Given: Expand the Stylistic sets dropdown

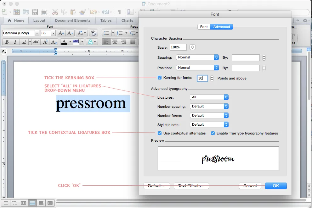Looking at the screenshot, I should 209,124.
